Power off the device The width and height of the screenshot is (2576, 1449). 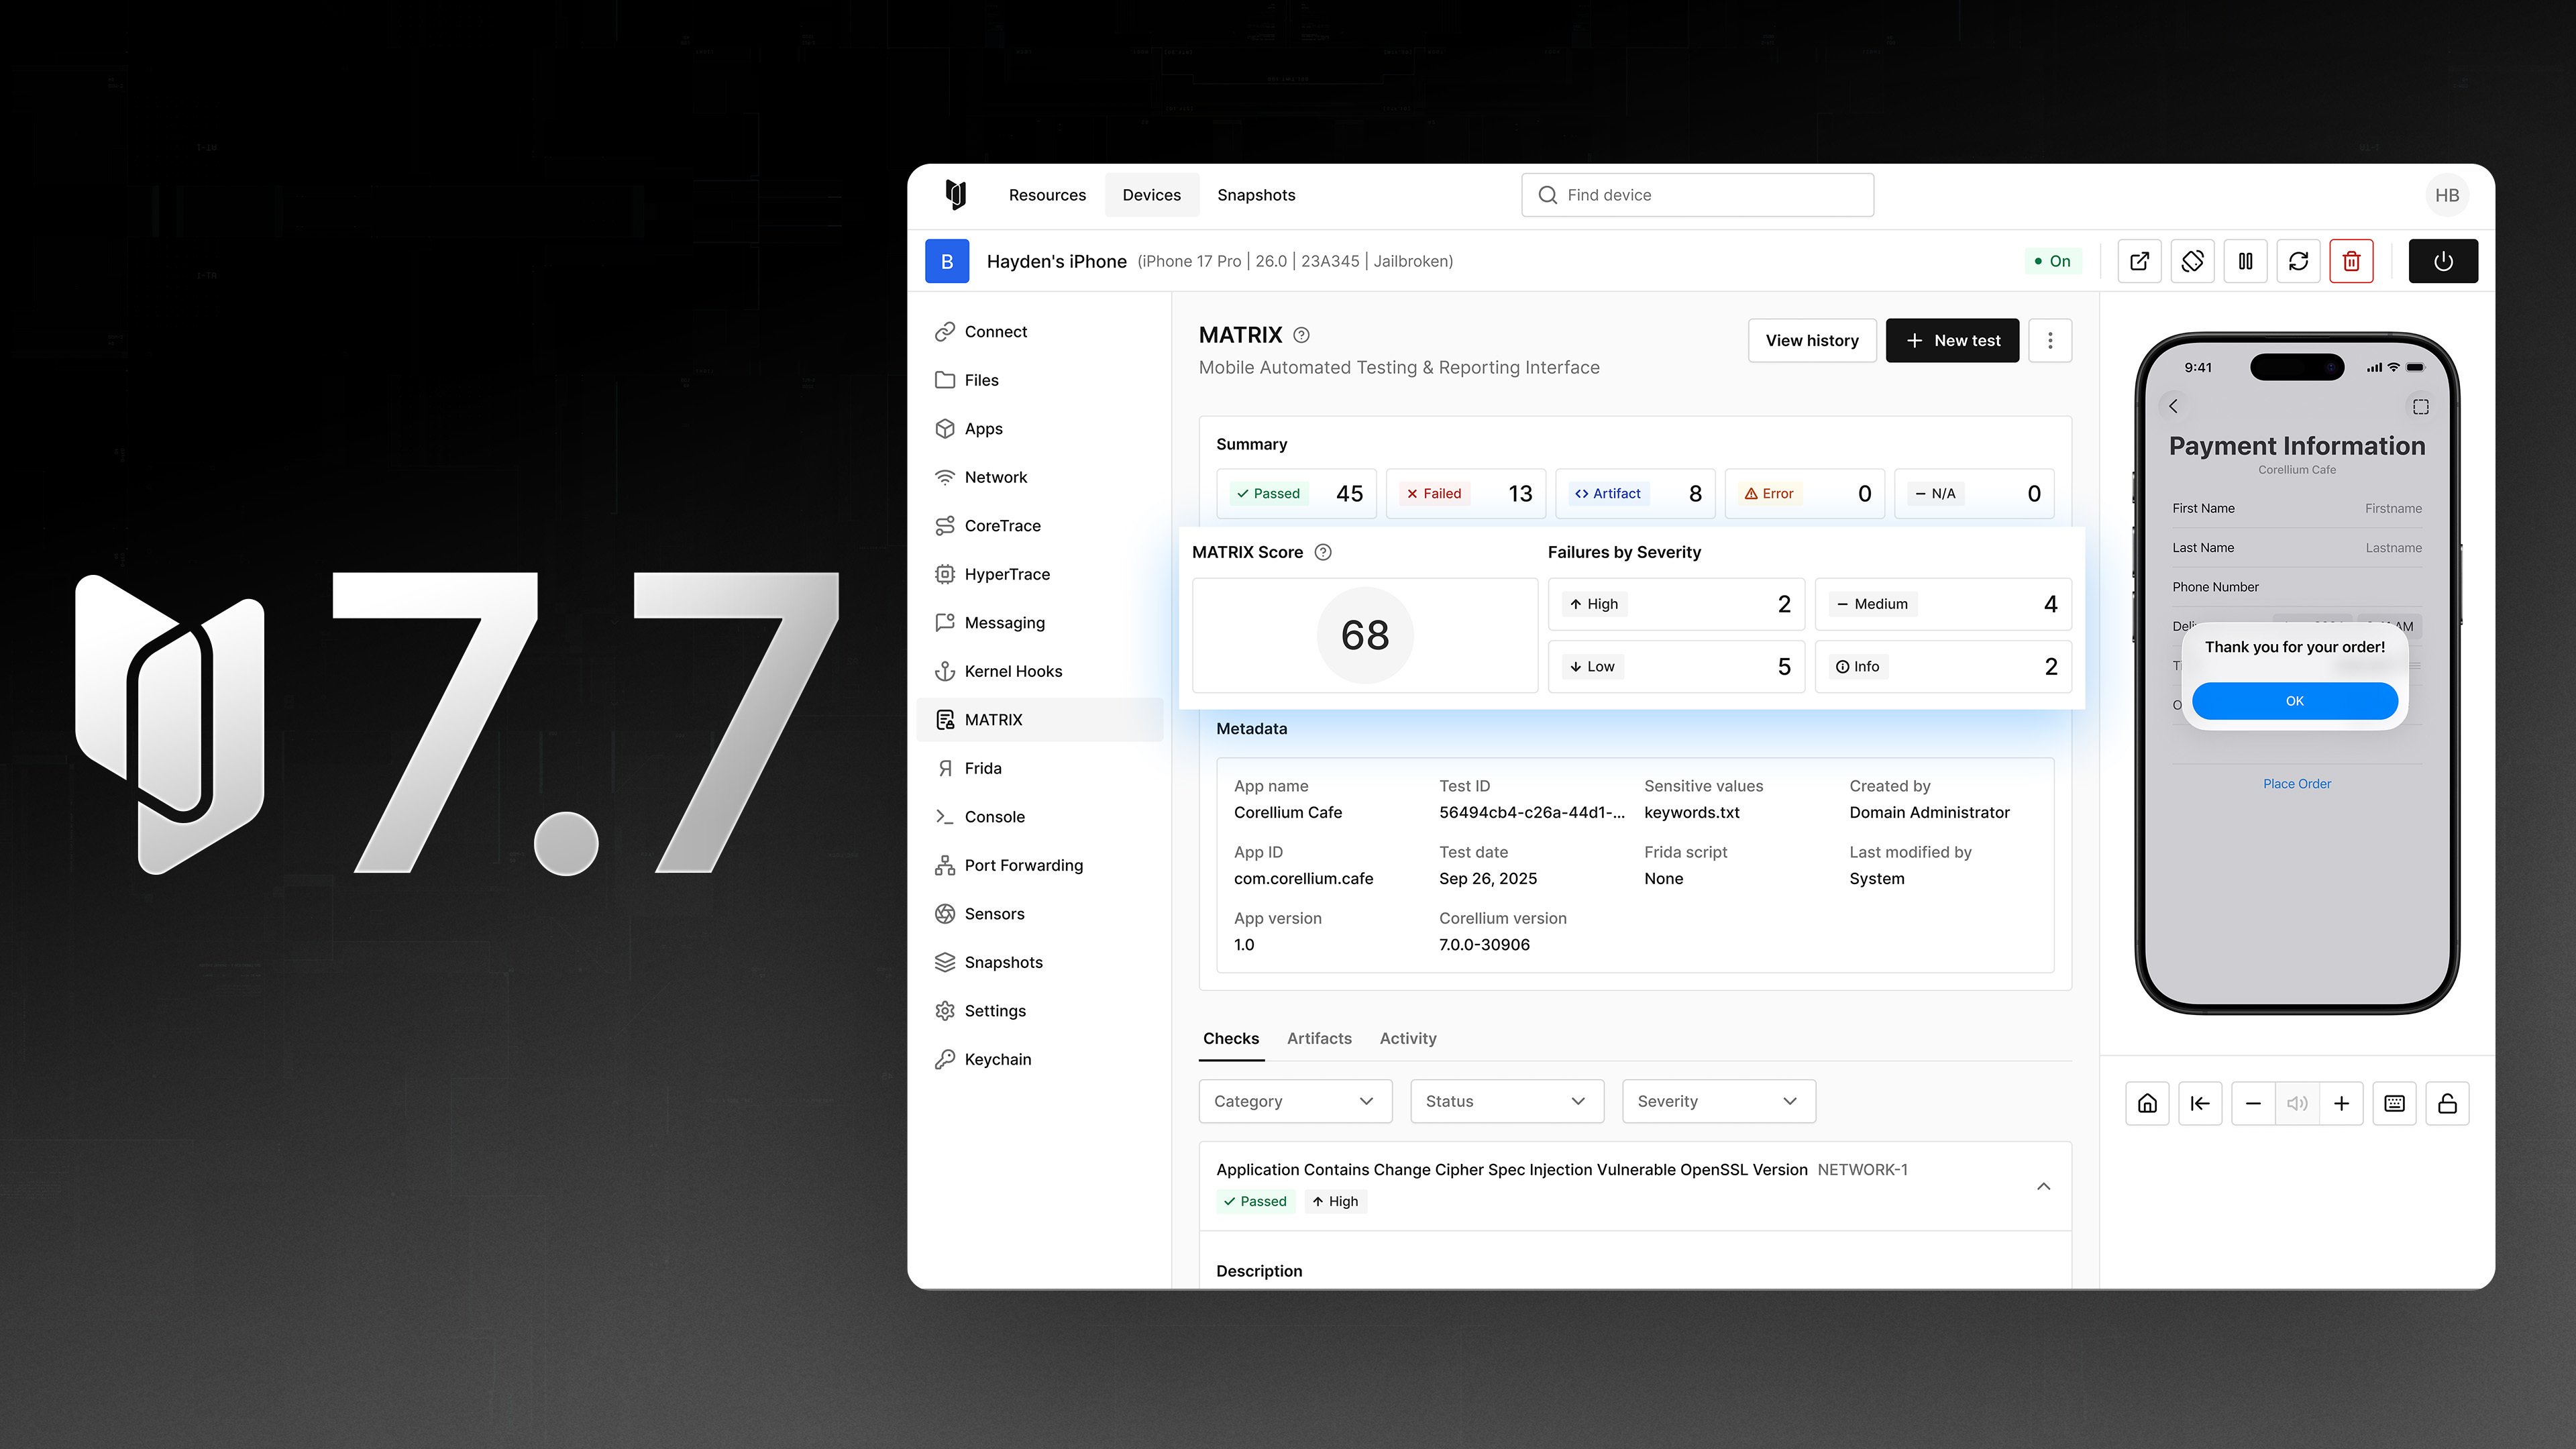[x=2443, y=260]
